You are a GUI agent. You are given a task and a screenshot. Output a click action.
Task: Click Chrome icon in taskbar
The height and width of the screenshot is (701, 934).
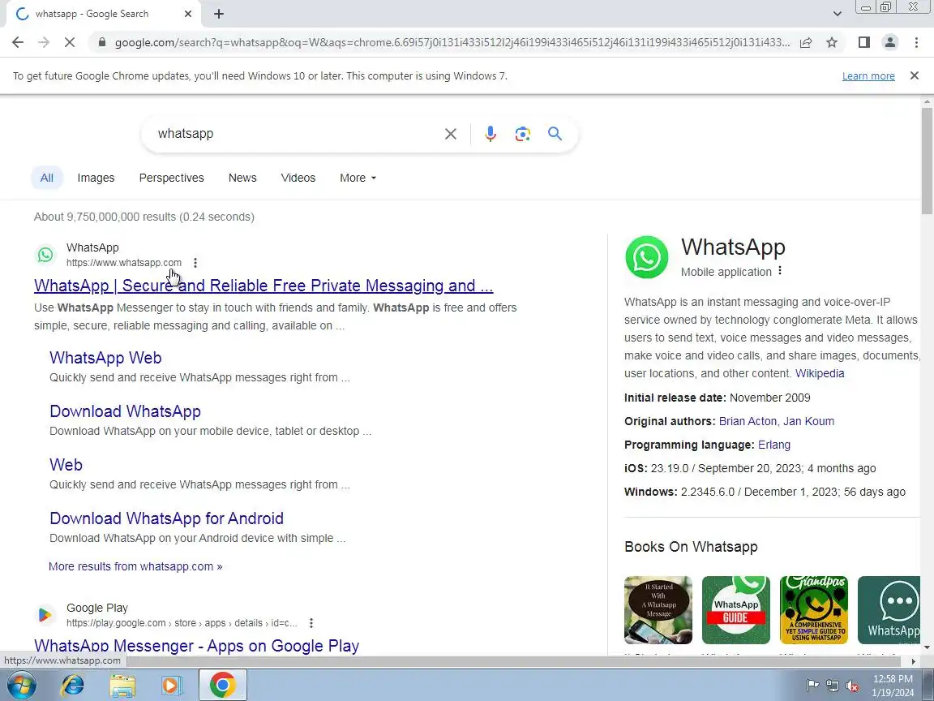(222, 685)
